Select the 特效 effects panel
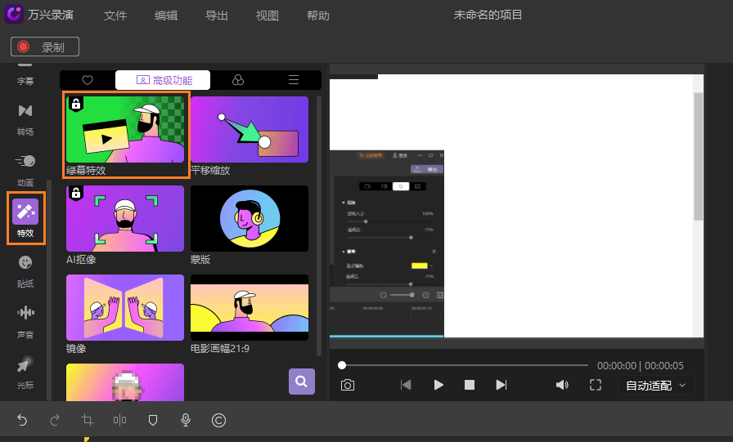The image size is (733, 442). coord(25,218)
